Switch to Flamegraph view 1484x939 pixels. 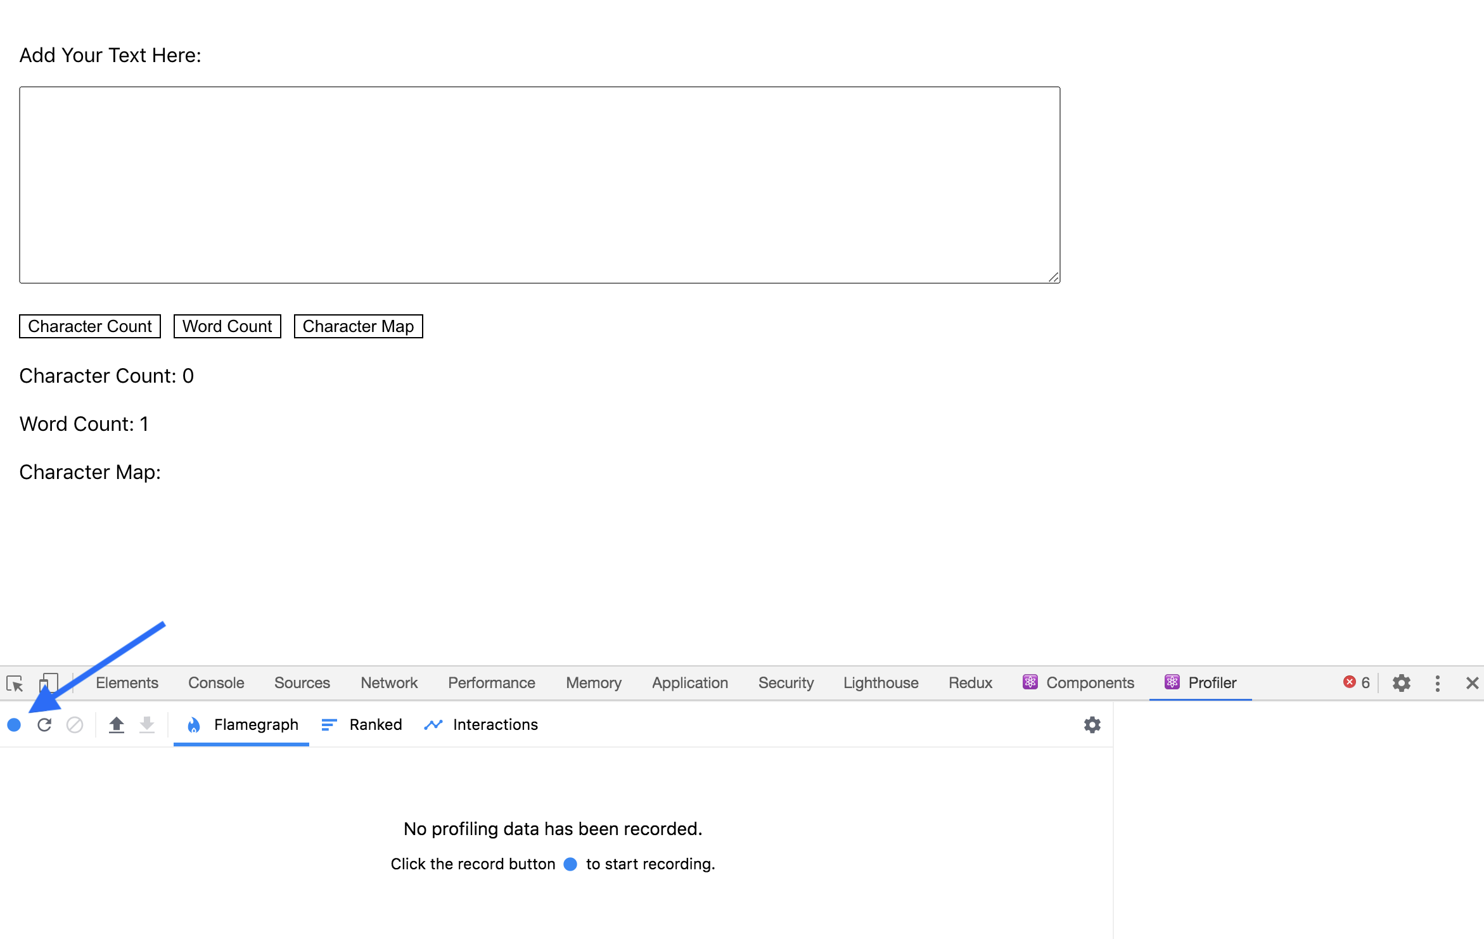[241, 725]
